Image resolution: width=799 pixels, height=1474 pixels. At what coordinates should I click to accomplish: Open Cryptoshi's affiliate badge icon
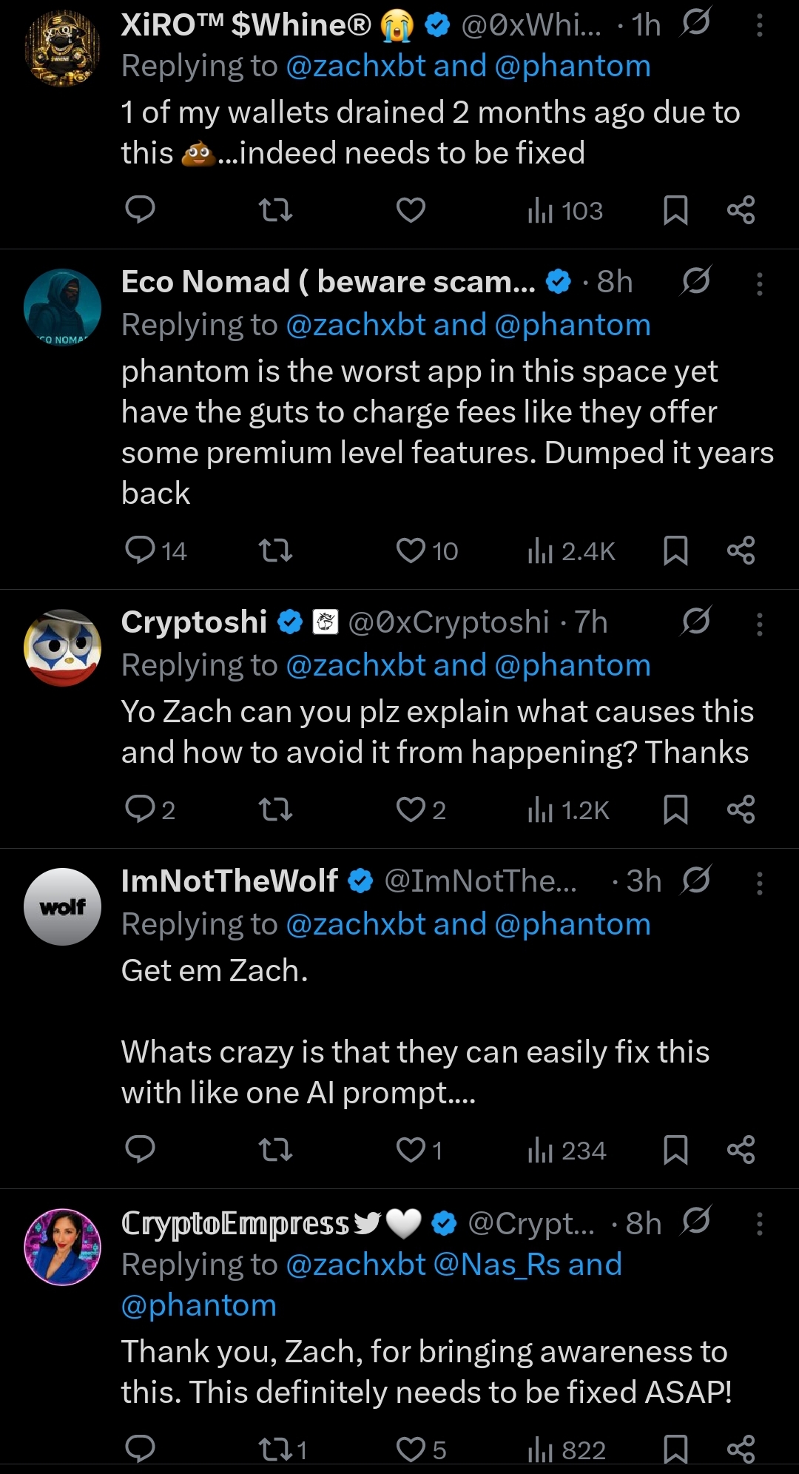(x=326, y=622)
